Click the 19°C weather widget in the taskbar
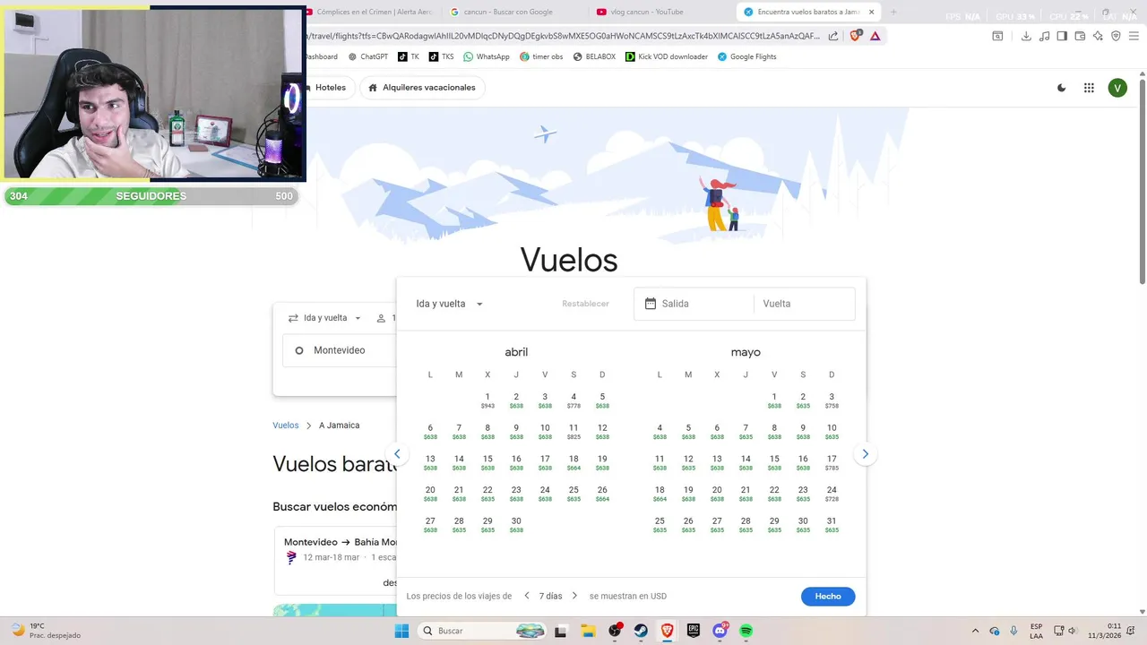The width and height of the screenshot is (1147, 645). point(46,631)
